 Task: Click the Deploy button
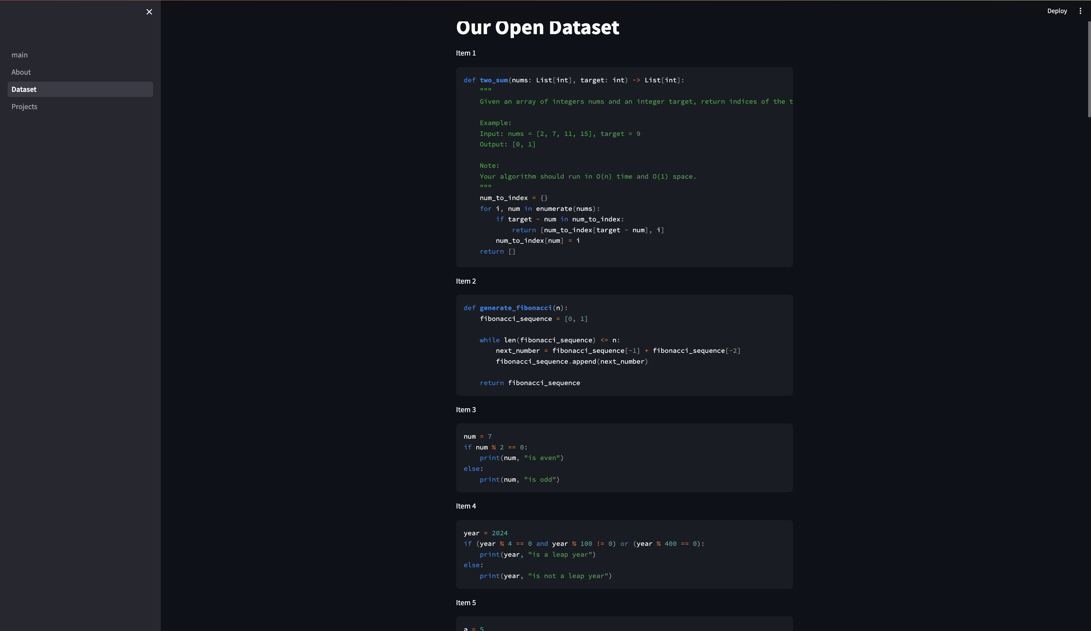click(x=1057, y=11)
